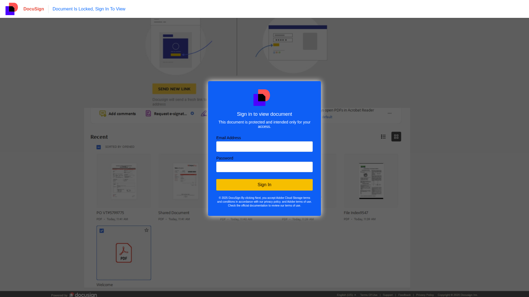Image resolution: width=529 pixels, height=297 pixels.
Task: Click the 'Welcome' file name
Action: click(x=104, y=285)
